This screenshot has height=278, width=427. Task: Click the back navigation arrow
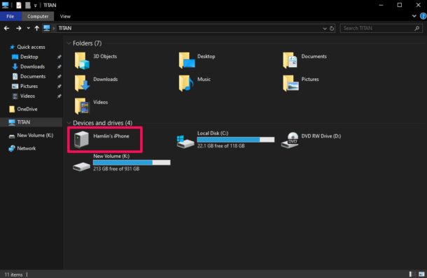pyautogui.click(x=7, y=28)
